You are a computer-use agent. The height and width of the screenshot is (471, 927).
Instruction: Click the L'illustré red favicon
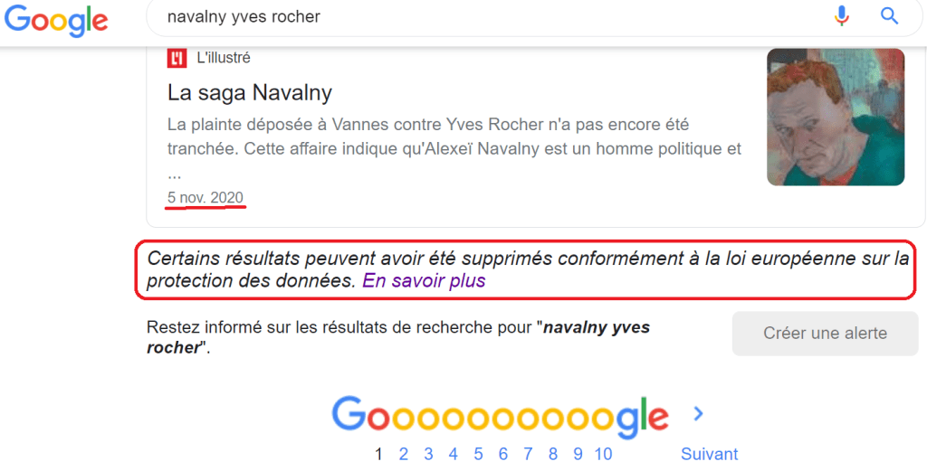click(x=177, y=58)
